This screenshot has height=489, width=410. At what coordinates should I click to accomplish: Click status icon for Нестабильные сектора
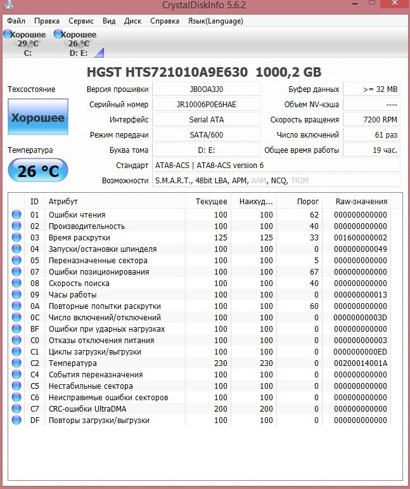click(x=16, y=386)
